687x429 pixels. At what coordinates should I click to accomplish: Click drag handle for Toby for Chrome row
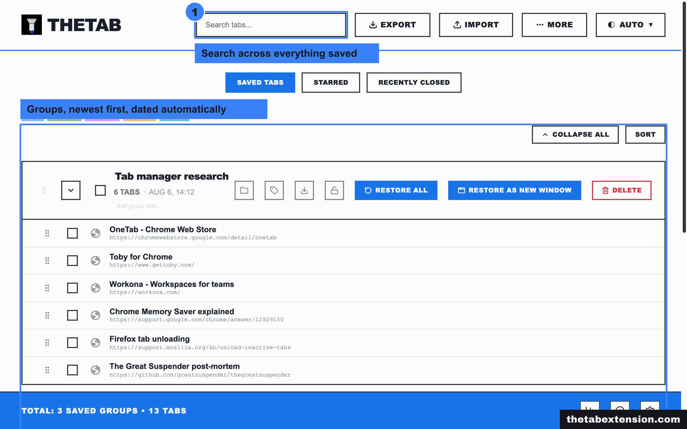[x=47, y=260]
